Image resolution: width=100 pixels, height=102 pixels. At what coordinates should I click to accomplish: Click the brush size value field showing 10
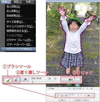pos(51,78)
